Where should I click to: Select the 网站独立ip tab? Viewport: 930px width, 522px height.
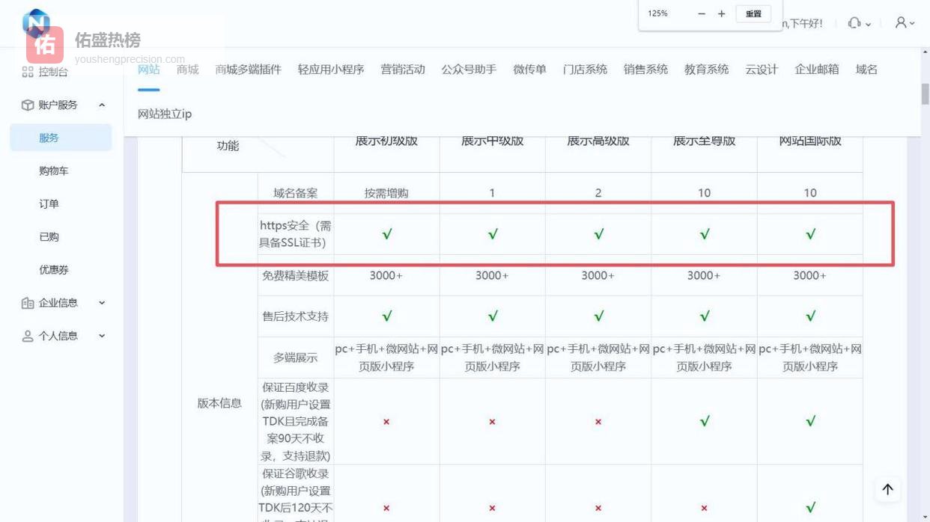point(165,114)
